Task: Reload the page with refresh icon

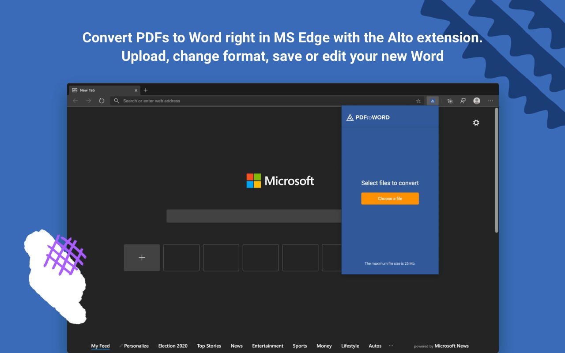Action: (x=102, y=101)
